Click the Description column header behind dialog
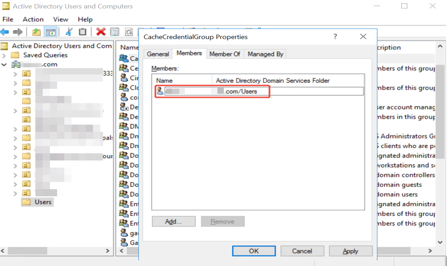The height and width of the screenshot is (266, 448). [x=389, y=47]
